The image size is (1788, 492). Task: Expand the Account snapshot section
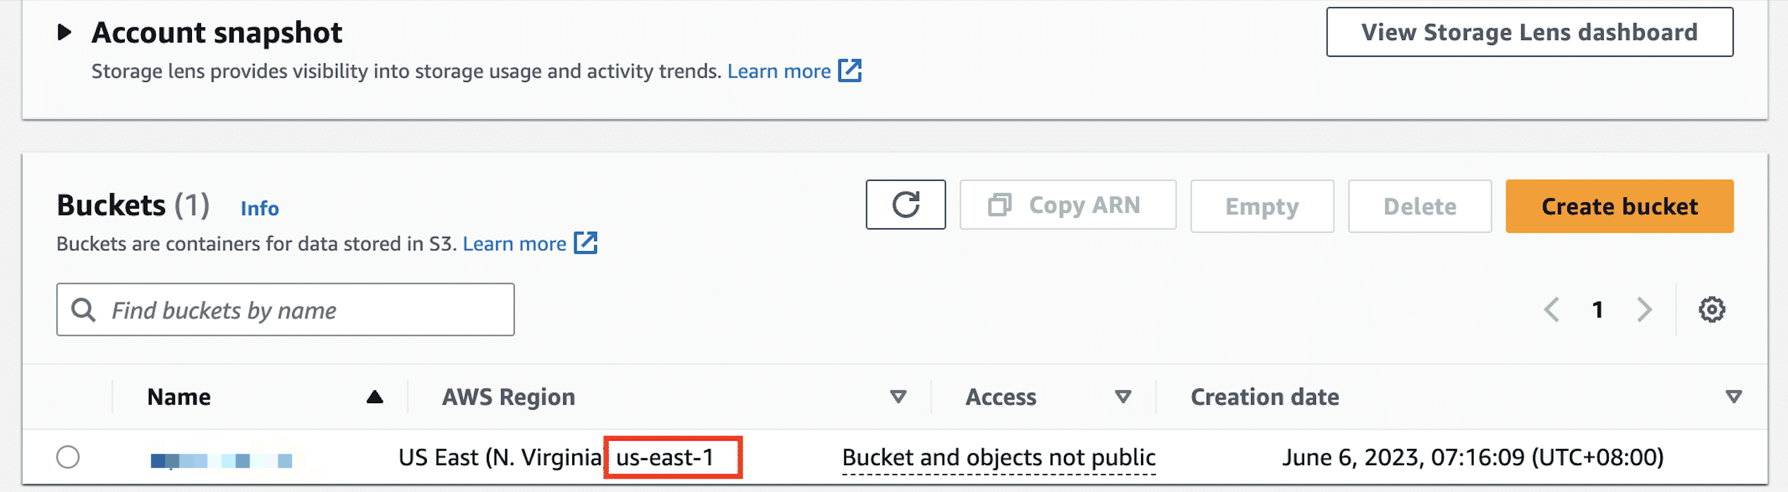point(64,32)
